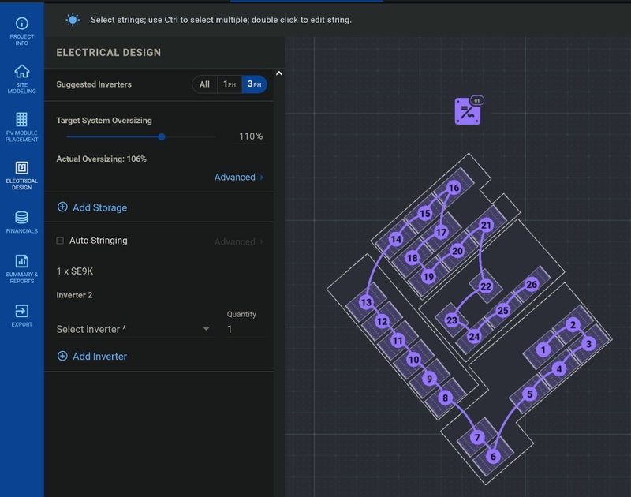
Task: Click the plus icon beside Add Storage
Action: tap(62, 207)
